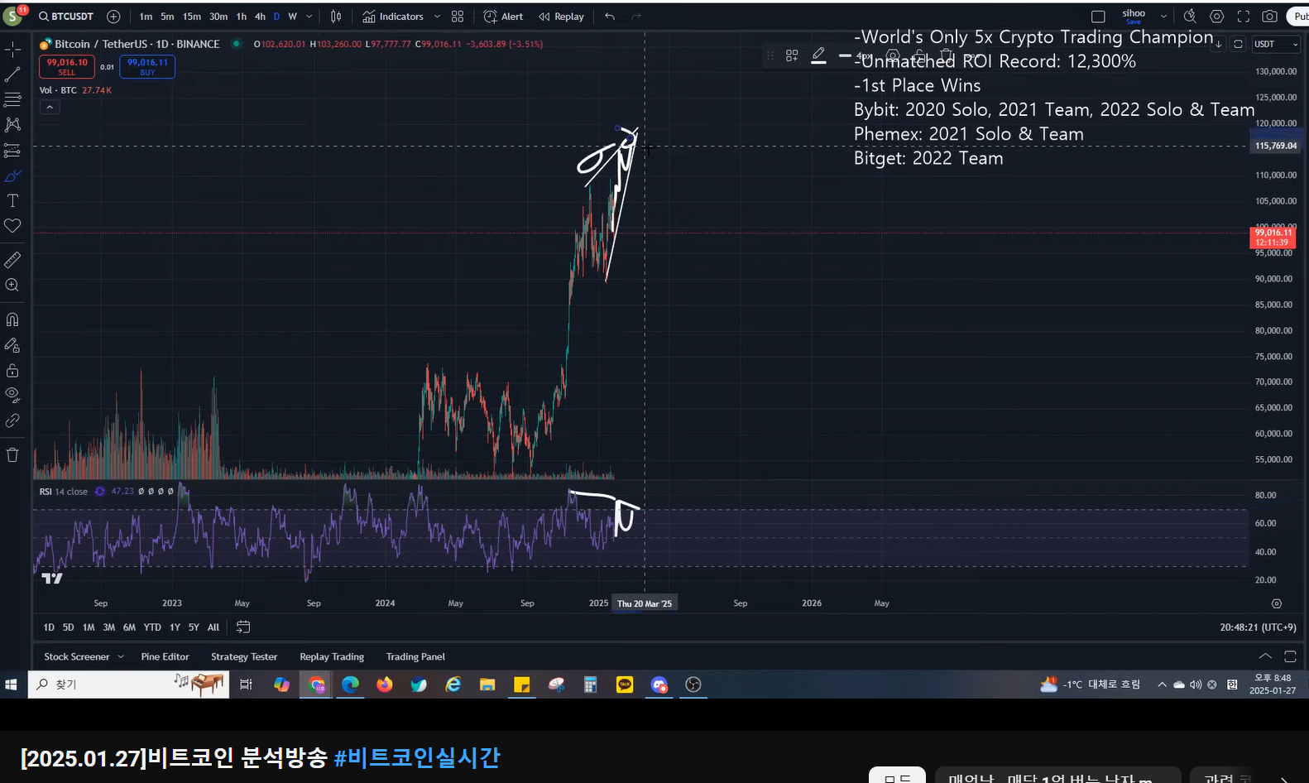Select the brush drawing tool
This screenshot has width=1309, height=783.
12,175
